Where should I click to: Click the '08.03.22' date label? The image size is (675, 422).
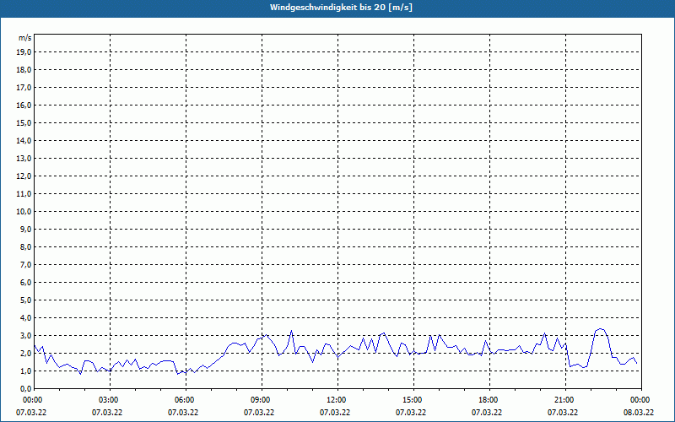tap(639, 413)
